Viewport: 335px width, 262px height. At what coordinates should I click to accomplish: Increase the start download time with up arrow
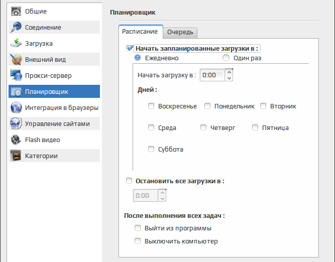[x=229, y=72]
